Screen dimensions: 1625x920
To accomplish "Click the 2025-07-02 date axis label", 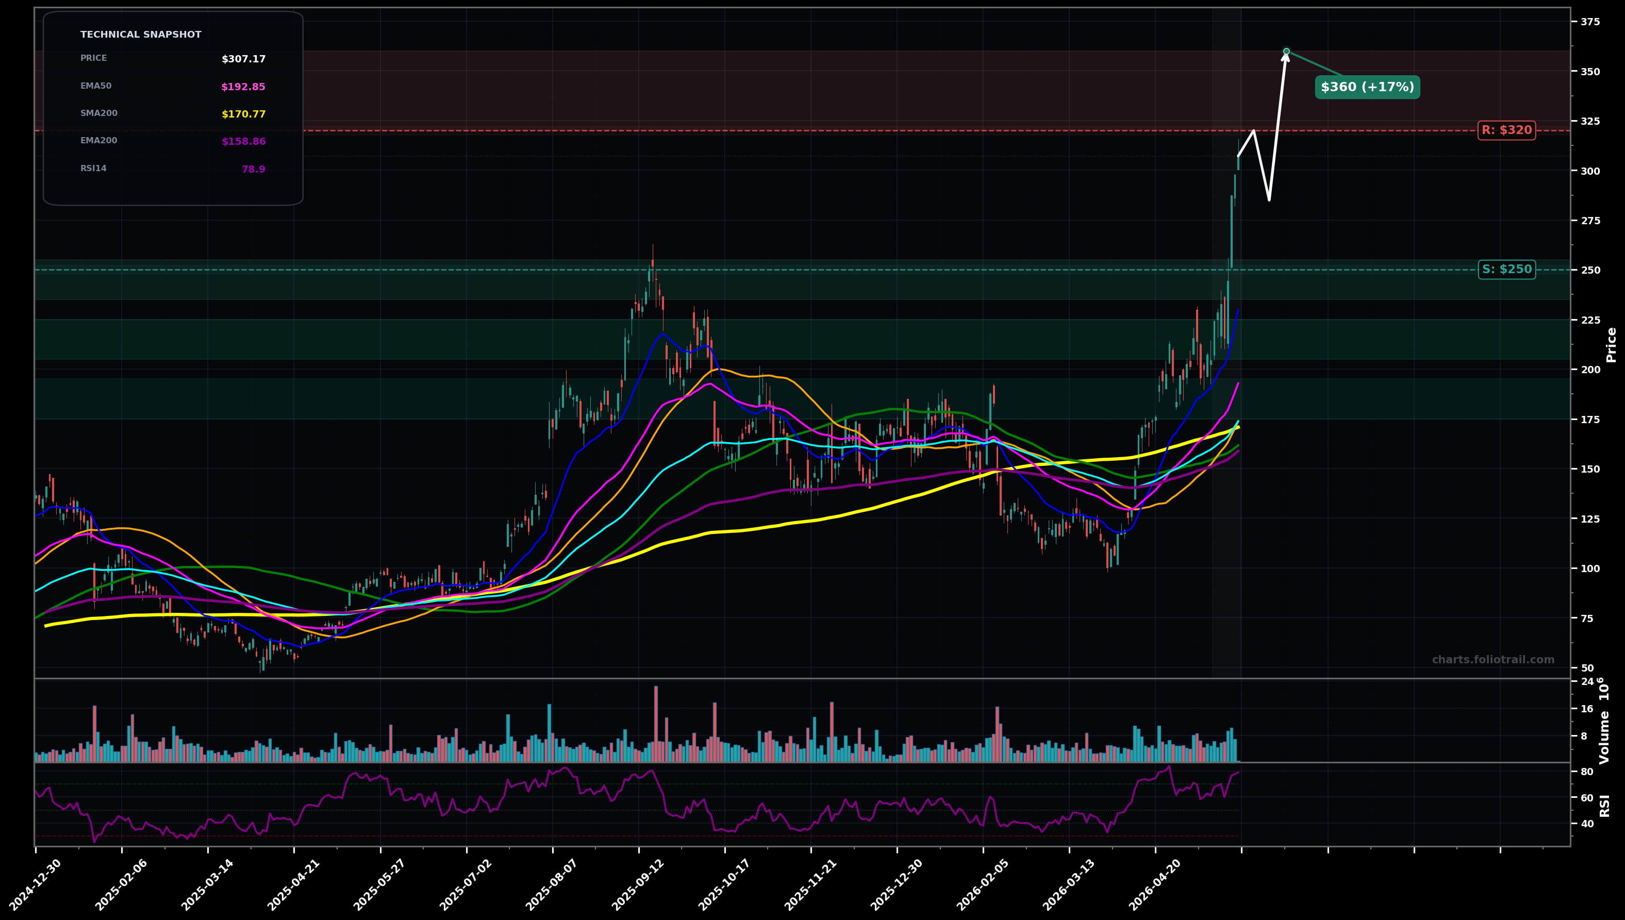I will 465,884.
